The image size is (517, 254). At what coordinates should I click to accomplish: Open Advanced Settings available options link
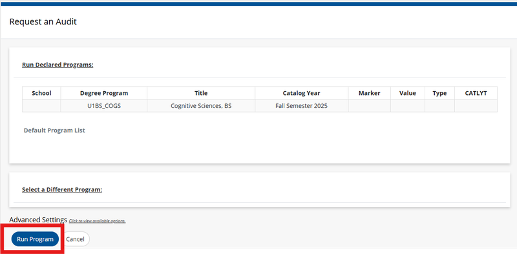click(98, 220)
